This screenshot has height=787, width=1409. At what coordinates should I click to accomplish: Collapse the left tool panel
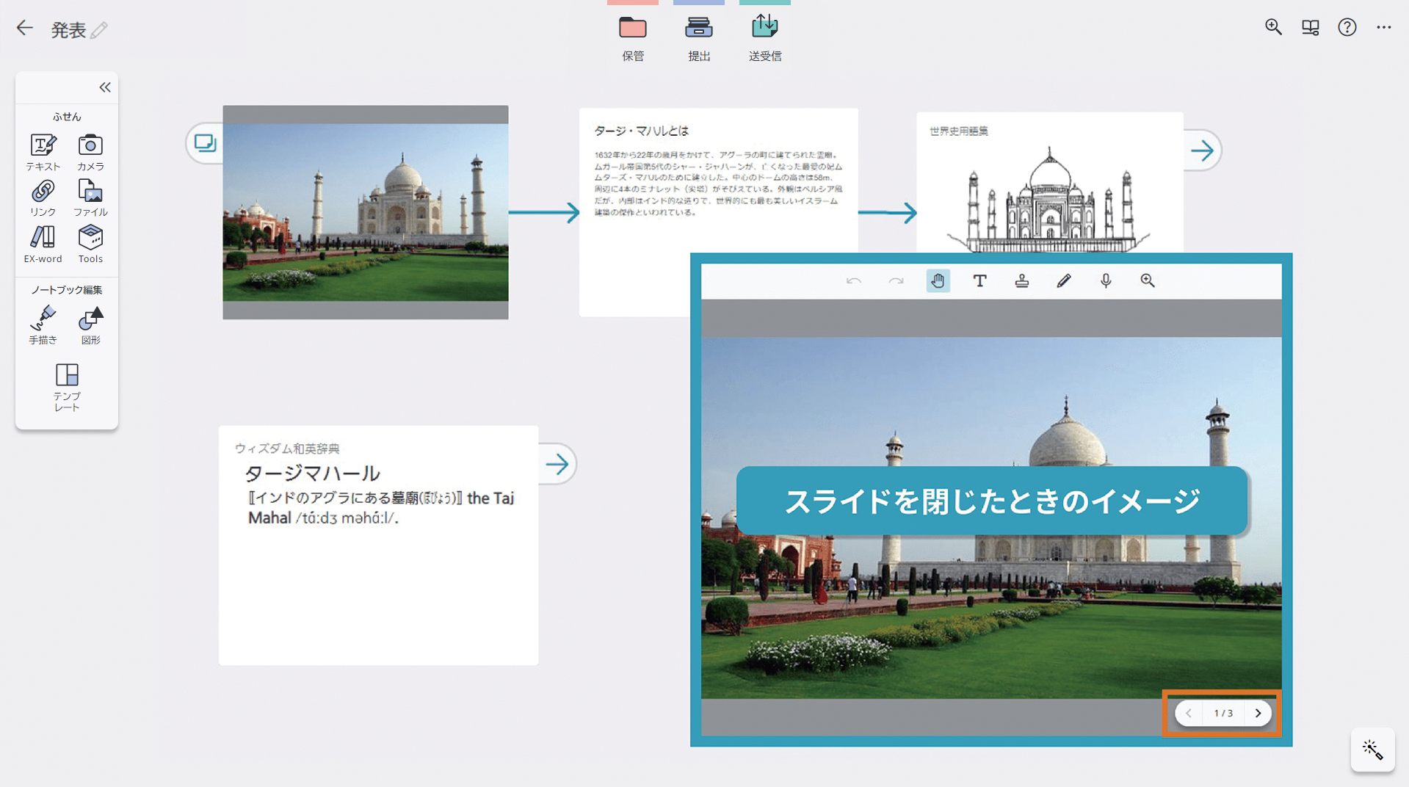tap(105, 87)
